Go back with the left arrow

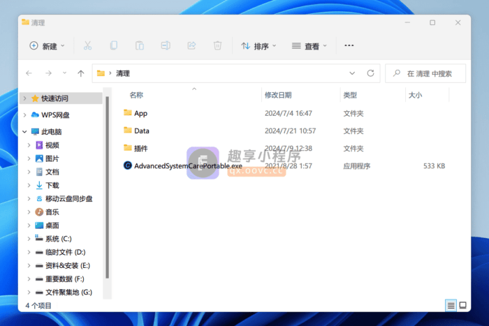pyautogui.click(x=29, y=73)
